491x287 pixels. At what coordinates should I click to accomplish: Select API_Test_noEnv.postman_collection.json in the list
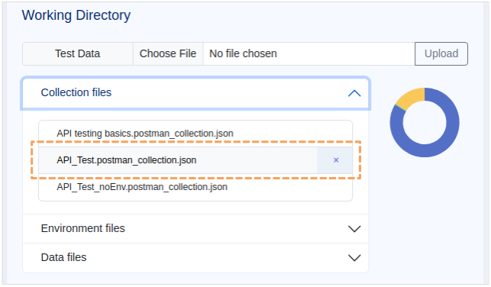pos(142,187)
